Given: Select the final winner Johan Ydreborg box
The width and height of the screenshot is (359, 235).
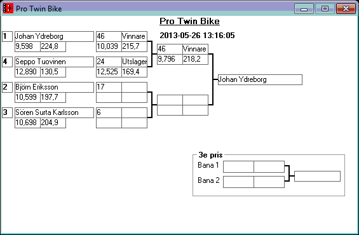Looking at the screenshot, I should tap(260, 79).
